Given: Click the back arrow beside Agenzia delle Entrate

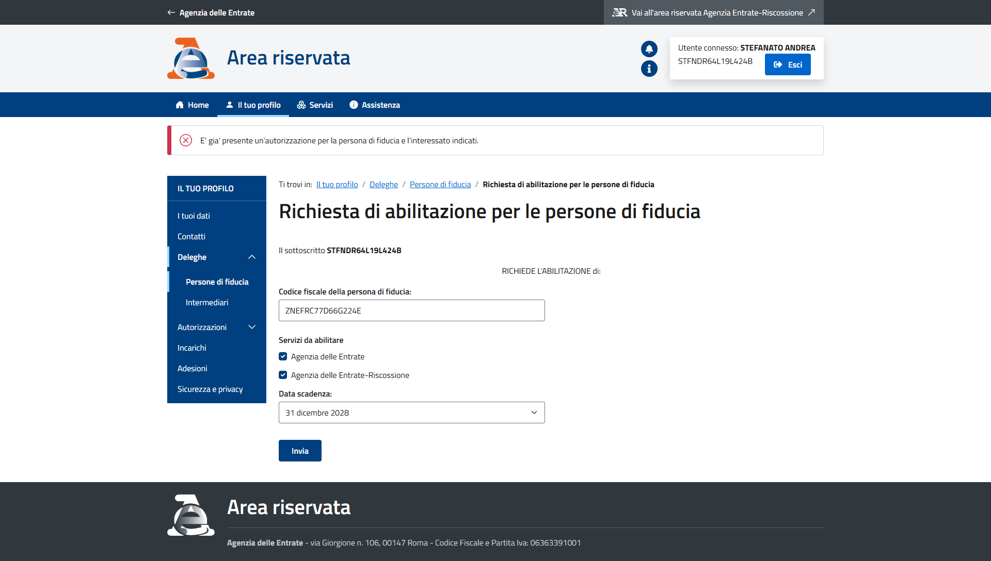Looking at the screenshot, I should point(171,12).
